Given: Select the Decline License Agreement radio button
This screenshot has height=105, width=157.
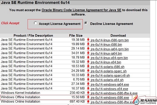Looking at the screenshot, I should (x=86, y=23).
